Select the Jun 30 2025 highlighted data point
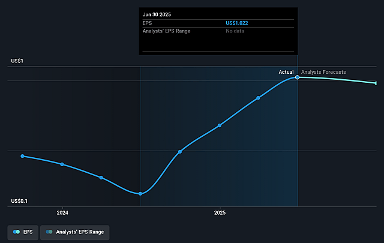Viewport: 384px width, 243px height. [x=297, y=77]
